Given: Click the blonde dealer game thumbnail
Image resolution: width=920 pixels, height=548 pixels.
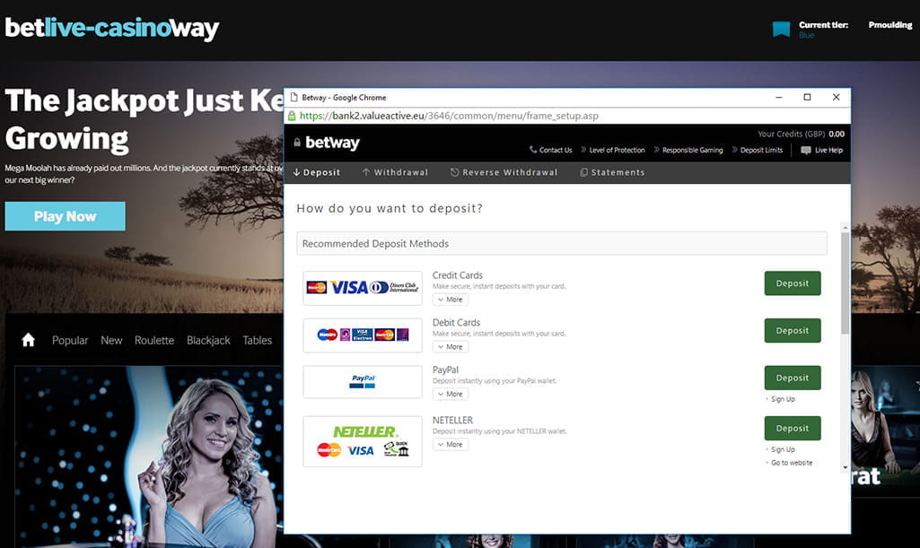Looking at the screenshot, I should point(148,457).
